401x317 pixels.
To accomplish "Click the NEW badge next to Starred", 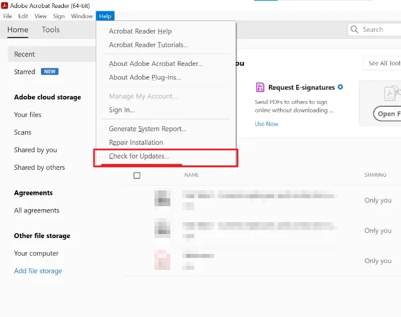I will click(50, 72).
